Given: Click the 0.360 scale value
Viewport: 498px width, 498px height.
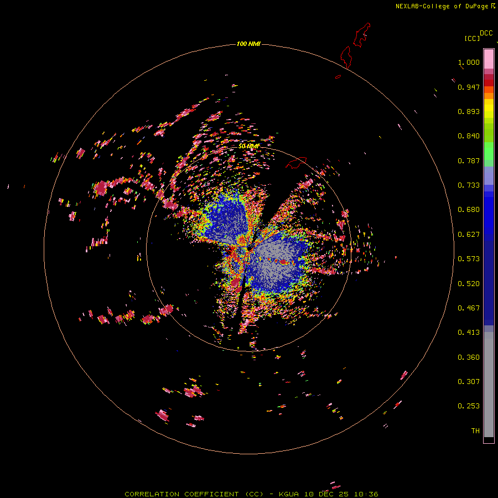Looking at the screenshot, I should pyautogui.click(x=469, y=357).
